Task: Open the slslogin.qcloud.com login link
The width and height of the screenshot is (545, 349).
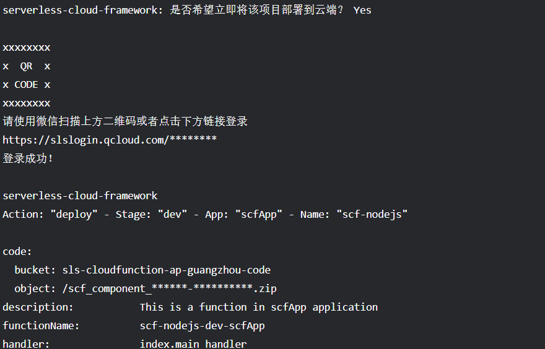Action: tap(110, 140)
